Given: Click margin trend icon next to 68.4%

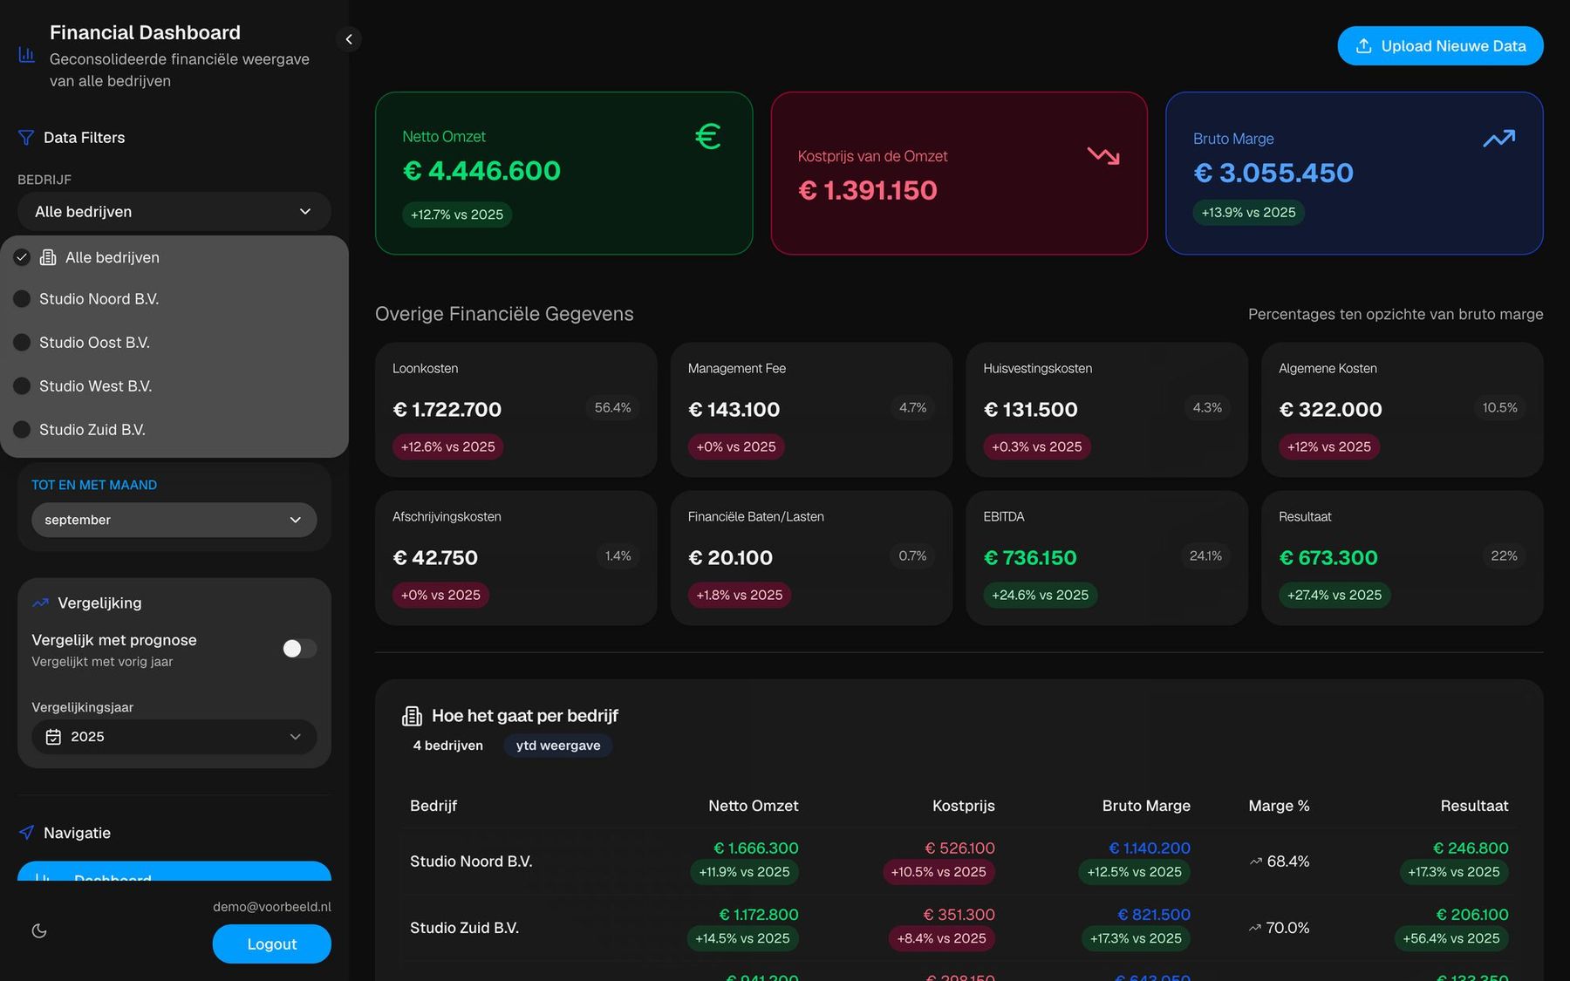Looking at the screenshot, I should [1256, 862].
